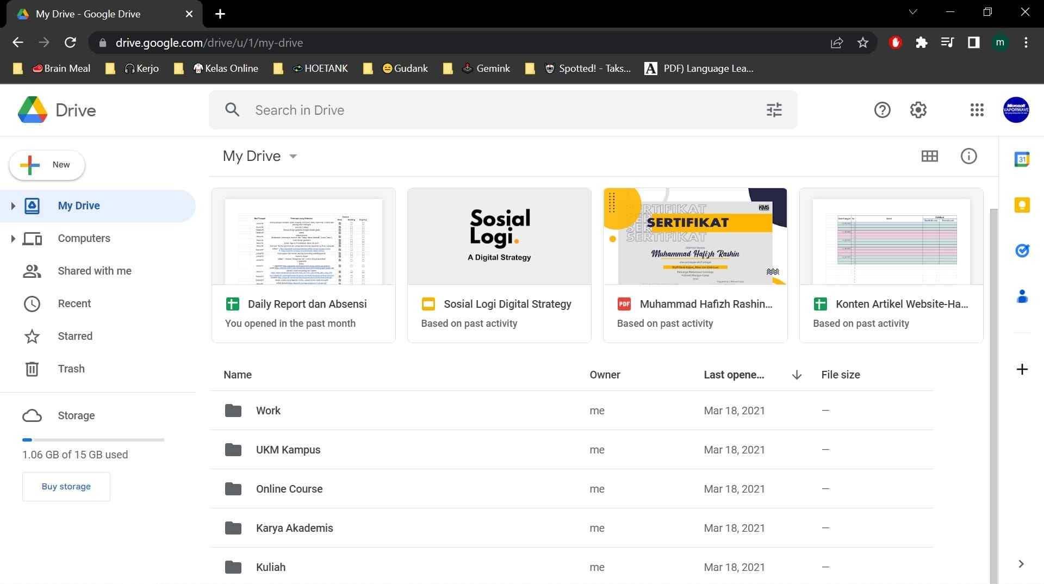Screen dimensions: 1044x584
Task: Open the search options filter icon
Action: click(x=773, y=110)
